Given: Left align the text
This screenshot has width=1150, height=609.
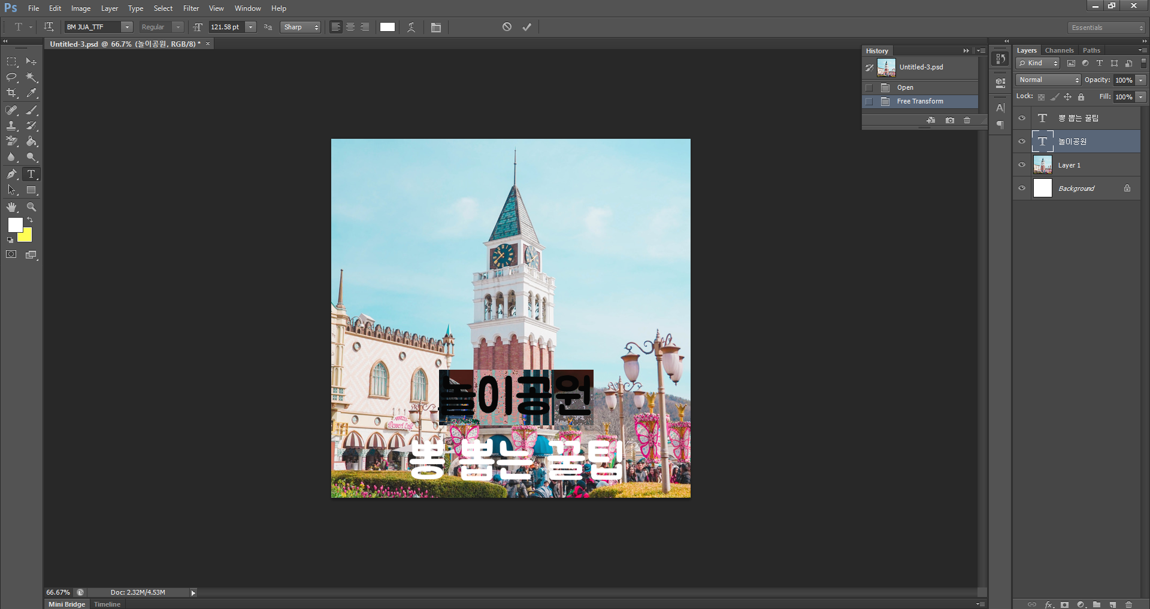Looking at the screenshot, I should (x=336, y=27).
